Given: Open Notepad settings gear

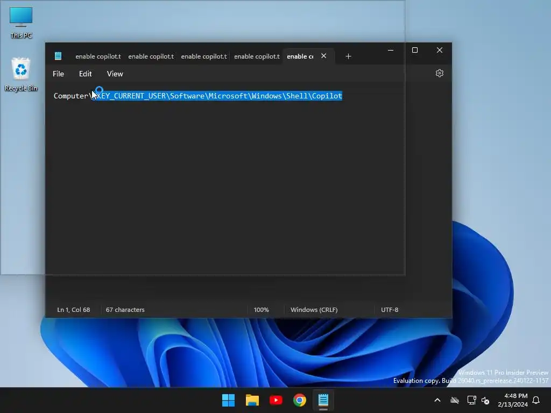Looking at the screenshot, I should [x=439, y=73].
